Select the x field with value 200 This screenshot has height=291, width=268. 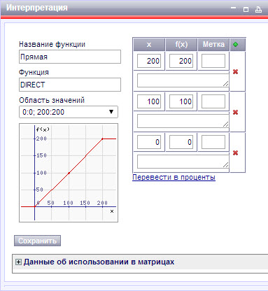149,61
